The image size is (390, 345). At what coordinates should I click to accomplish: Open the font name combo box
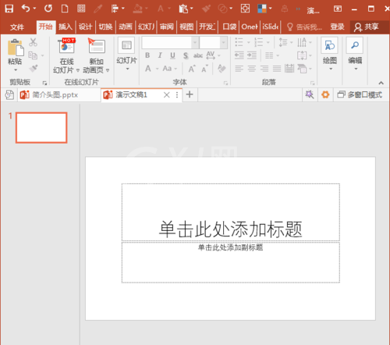[x=170, y=43]
